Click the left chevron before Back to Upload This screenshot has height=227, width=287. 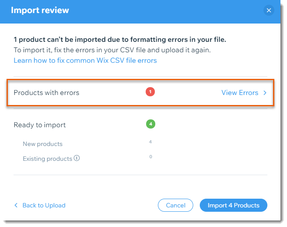[16, 205]
